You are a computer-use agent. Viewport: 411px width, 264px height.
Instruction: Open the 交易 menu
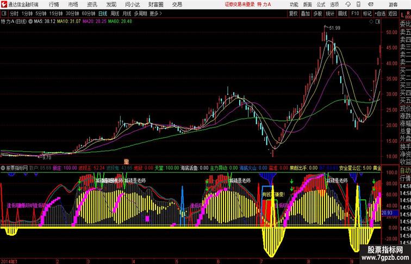click(177, 4)
